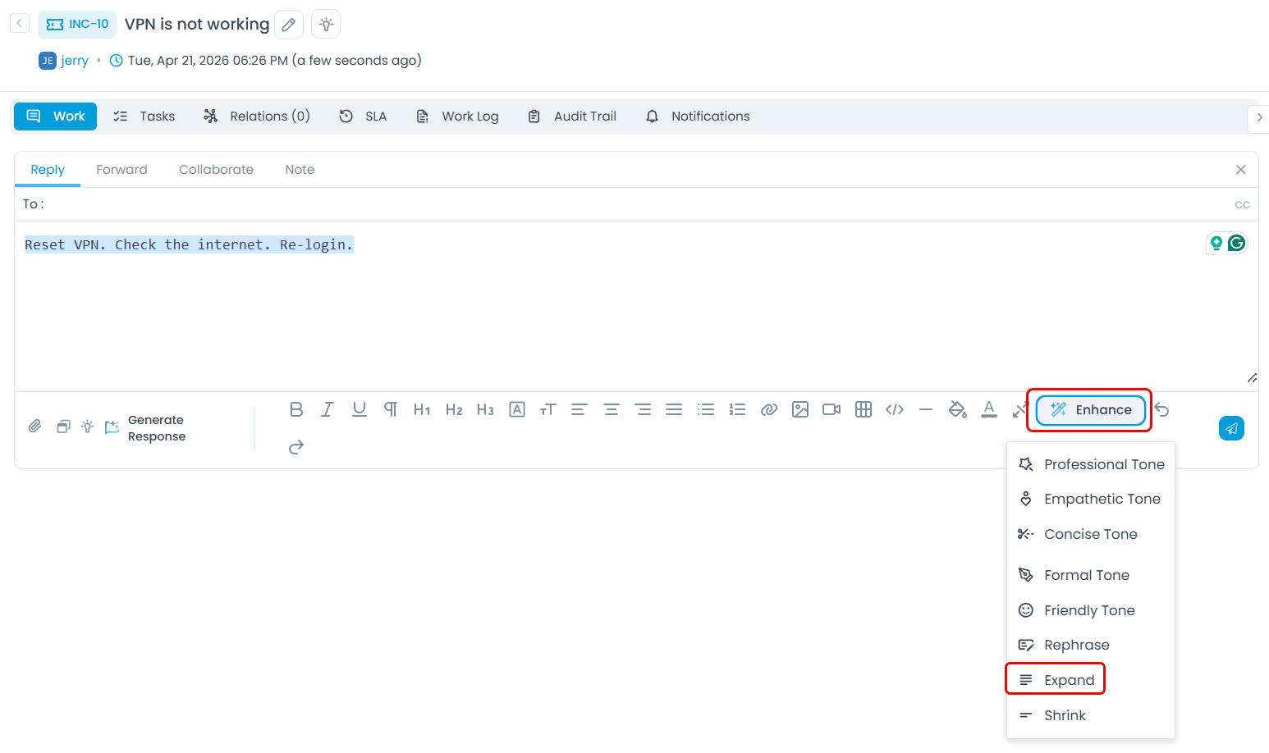Click the attachment paperclip icon

click(x=34, y=427)
